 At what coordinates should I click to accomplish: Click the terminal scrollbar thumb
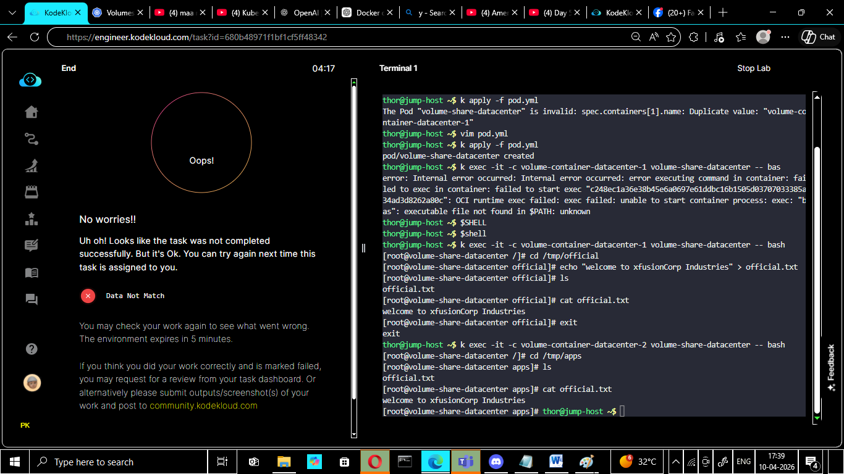(817, 280)
